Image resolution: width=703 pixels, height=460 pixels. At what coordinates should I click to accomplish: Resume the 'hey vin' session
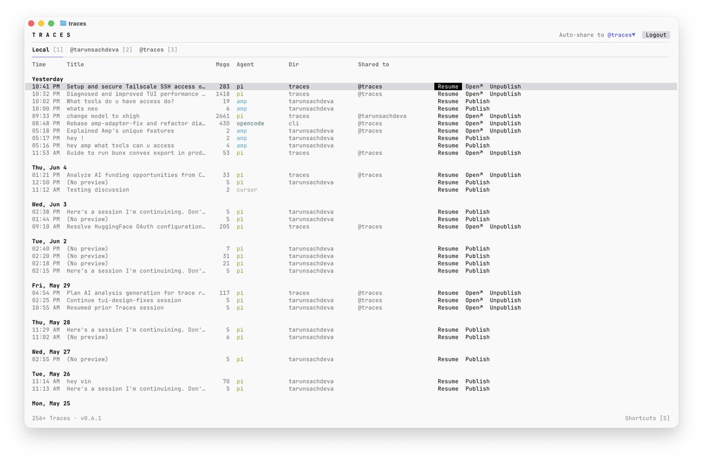click(x=448, y=381)
